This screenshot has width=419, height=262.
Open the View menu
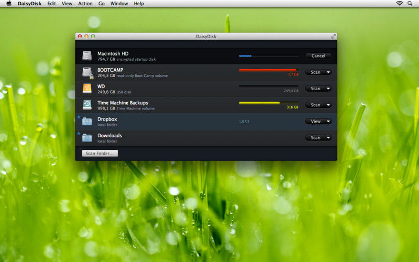(x=67, y=4)
